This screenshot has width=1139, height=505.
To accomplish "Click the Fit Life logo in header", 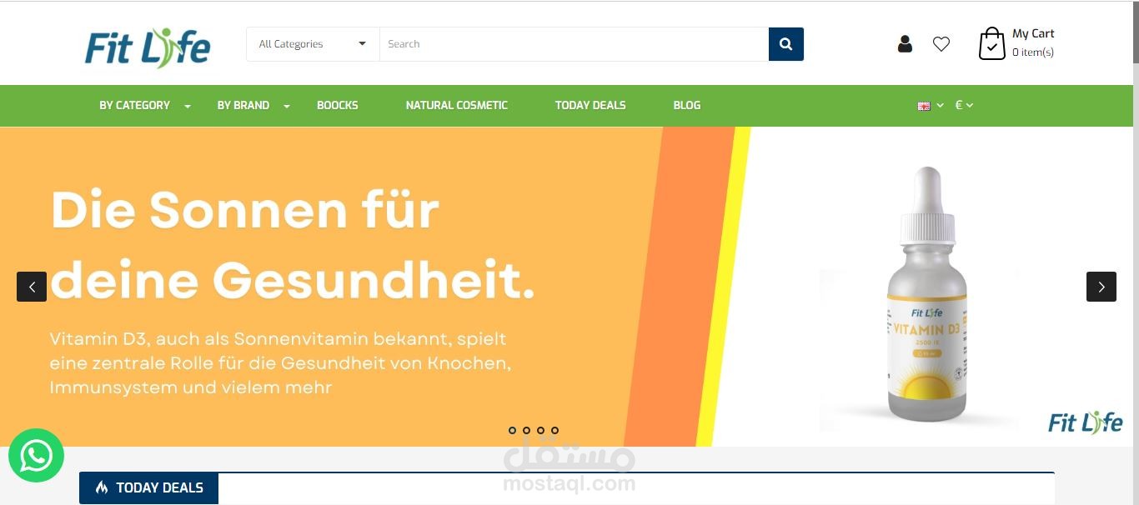I will [148, 47].
